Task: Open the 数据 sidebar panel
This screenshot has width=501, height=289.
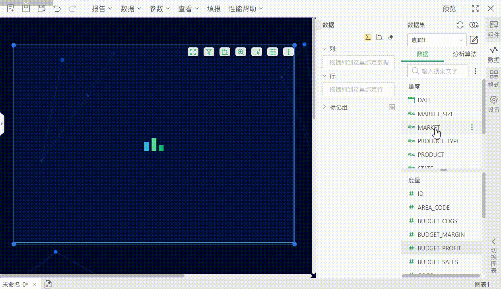Action: point(493,54)
